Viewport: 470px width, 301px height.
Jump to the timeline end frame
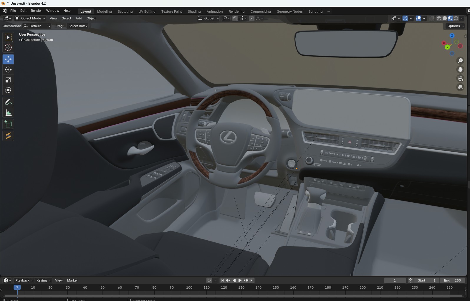[252, 280]
